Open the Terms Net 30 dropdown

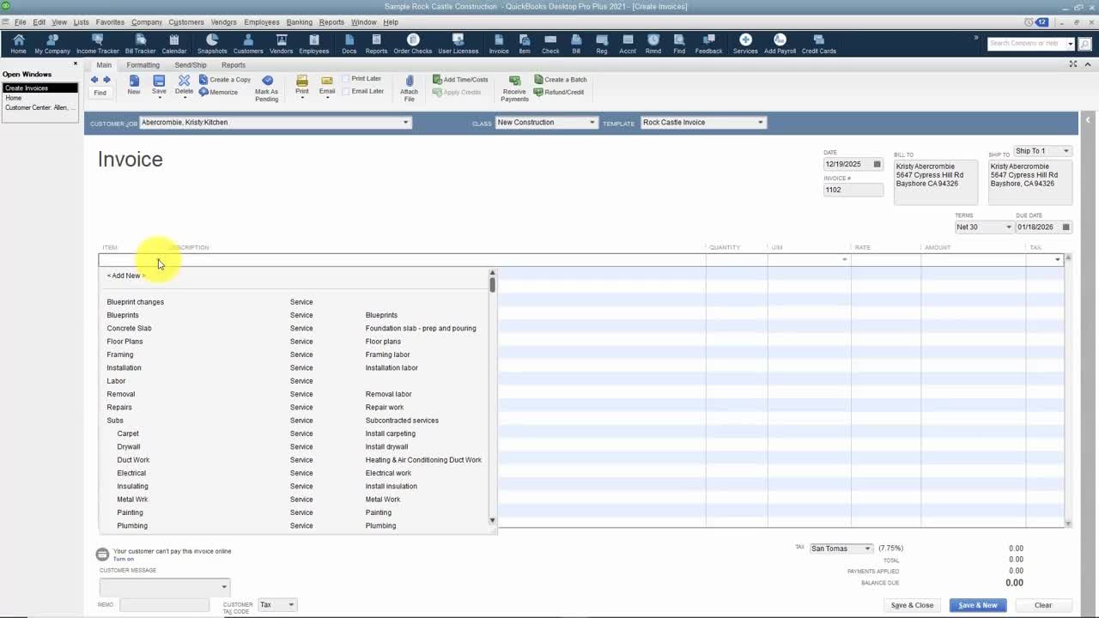coord(1008,227)
